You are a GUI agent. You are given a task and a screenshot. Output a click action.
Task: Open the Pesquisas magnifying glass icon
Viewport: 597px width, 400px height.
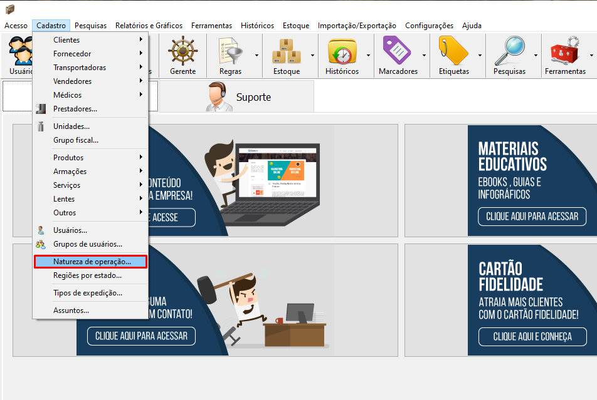[509, 51]
